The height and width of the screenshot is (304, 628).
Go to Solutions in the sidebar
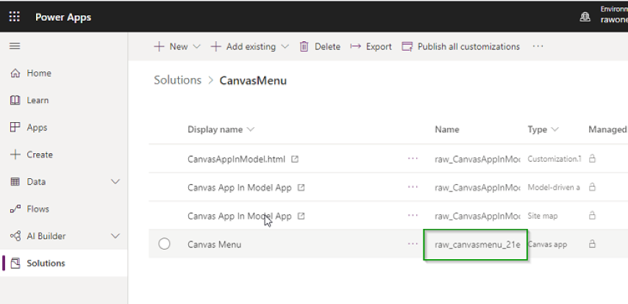46,263
